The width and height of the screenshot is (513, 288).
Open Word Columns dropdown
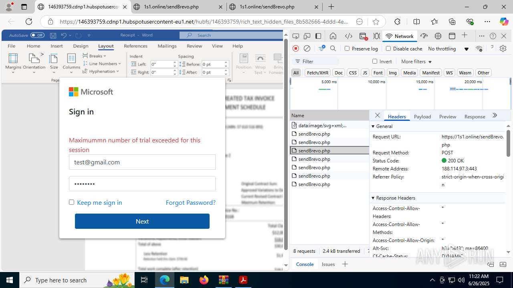[x=71, y=63]
